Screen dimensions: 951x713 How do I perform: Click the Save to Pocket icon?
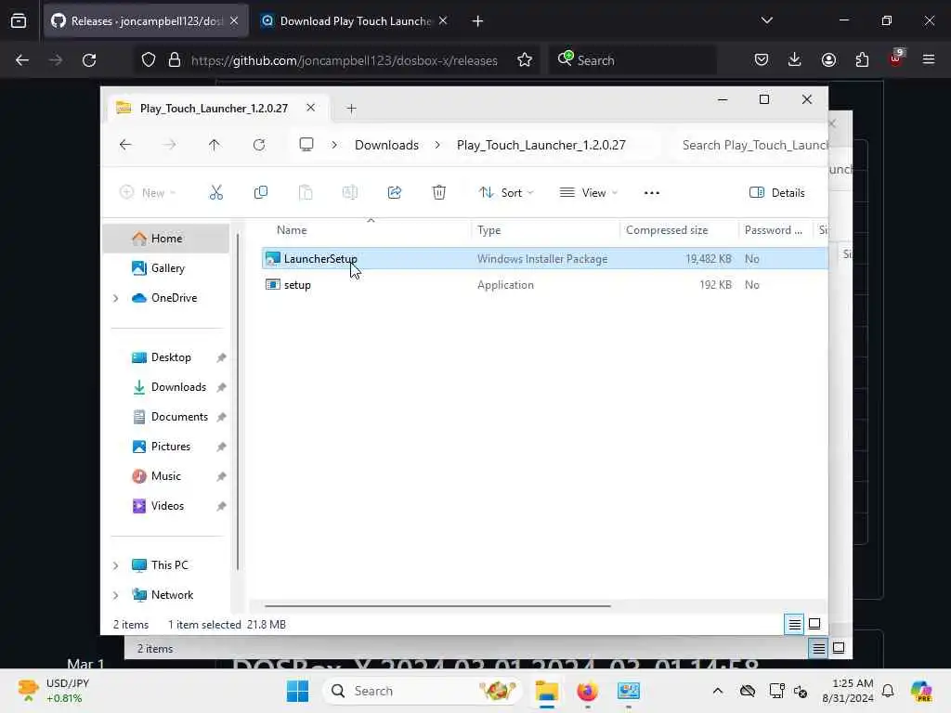762,60
